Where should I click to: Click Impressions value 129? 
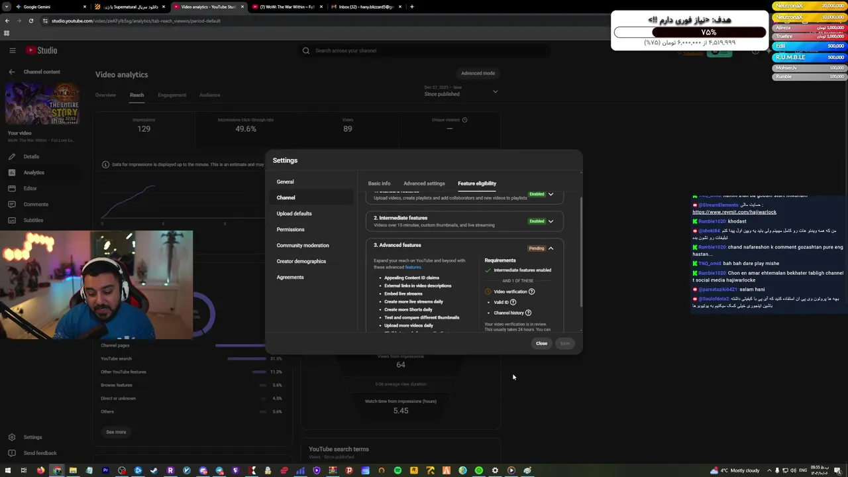144,129
